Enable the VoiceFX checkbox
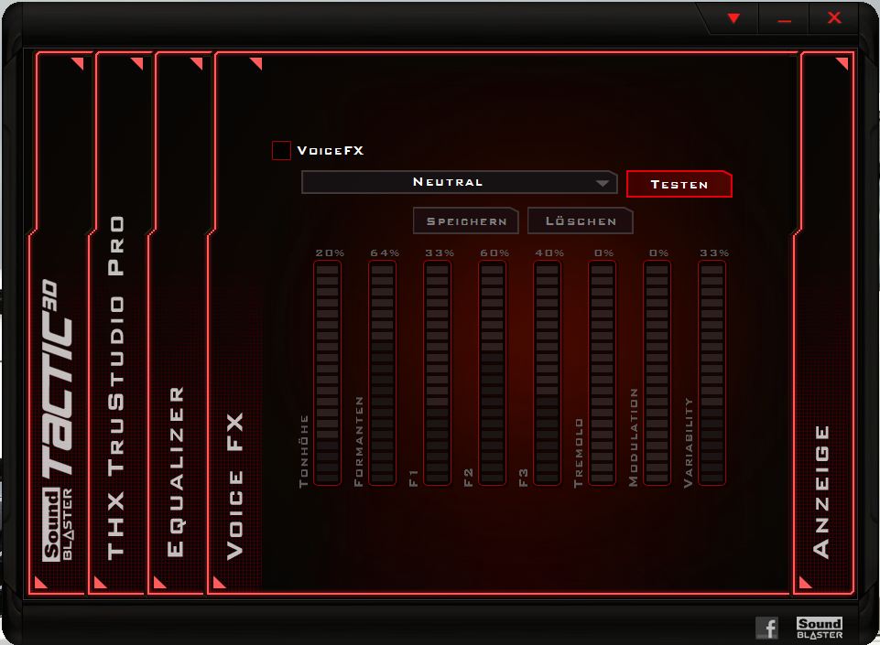This screenshot has height=645, width=880. click(x=282, y=151)
